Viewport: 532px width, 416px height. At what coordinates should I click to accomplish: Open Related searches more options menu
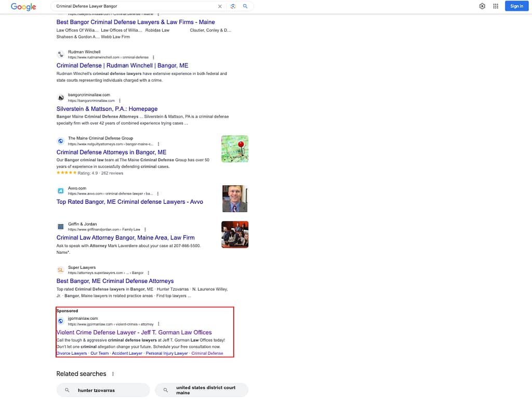pos(113,374)
